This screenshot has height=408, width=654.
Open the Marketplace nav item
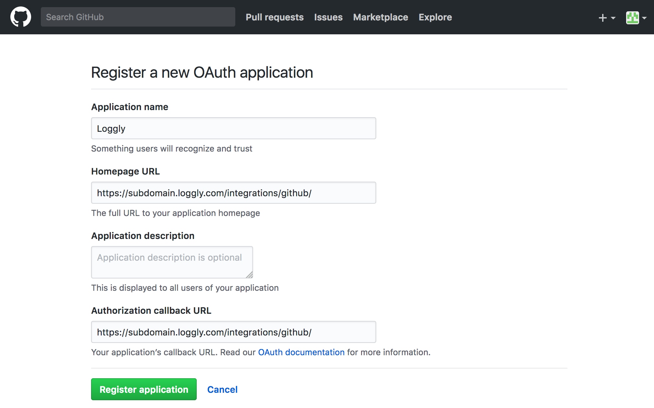click(x=380, y=17)
